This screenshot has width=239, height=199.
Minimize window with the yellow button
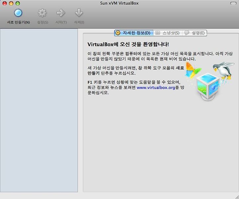point(11,3)
